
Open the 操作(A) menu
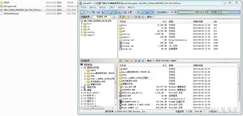tap(93, 8)
